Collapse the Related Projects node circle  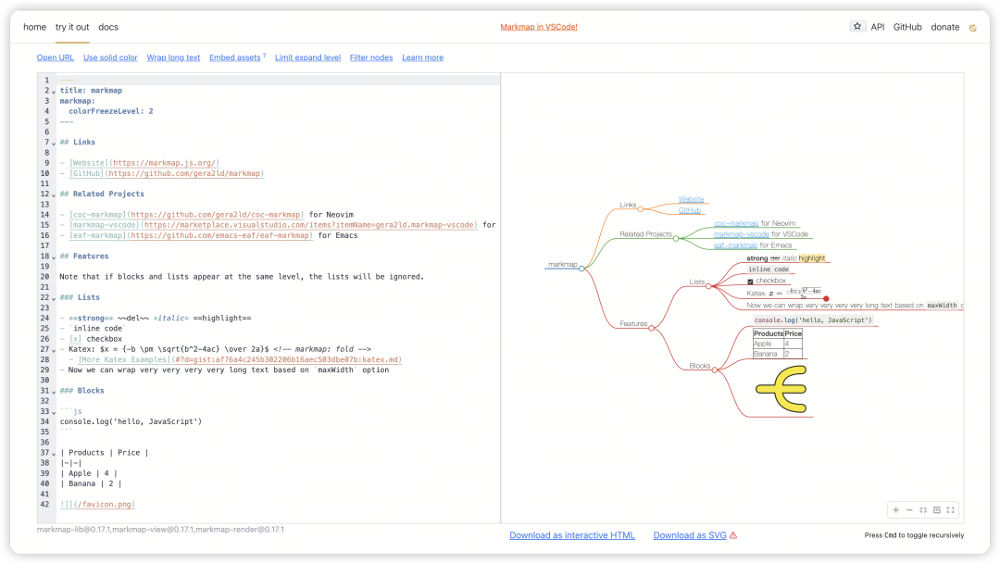[x=676, y=239]
